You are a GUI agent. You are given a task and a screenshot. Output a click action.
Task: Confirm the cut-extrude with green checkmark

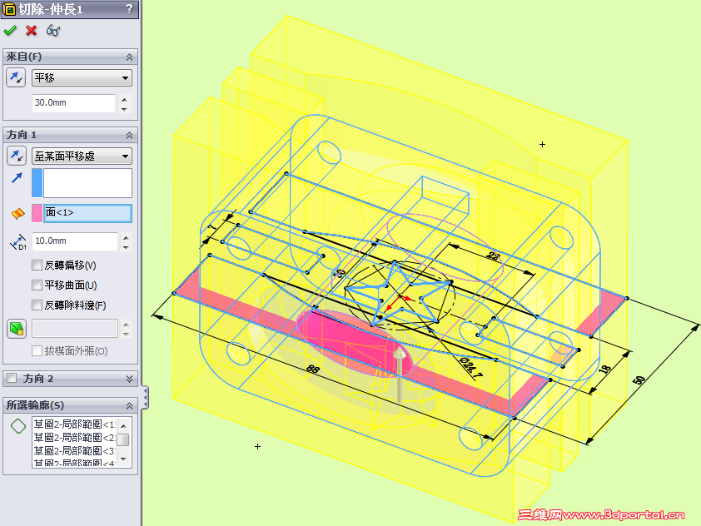[x=10, y=31]
